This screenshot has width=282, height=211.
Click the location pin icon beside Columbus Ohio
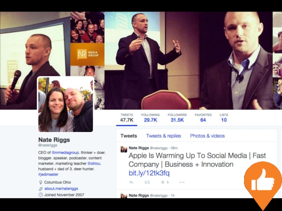(x=41, y=183)
